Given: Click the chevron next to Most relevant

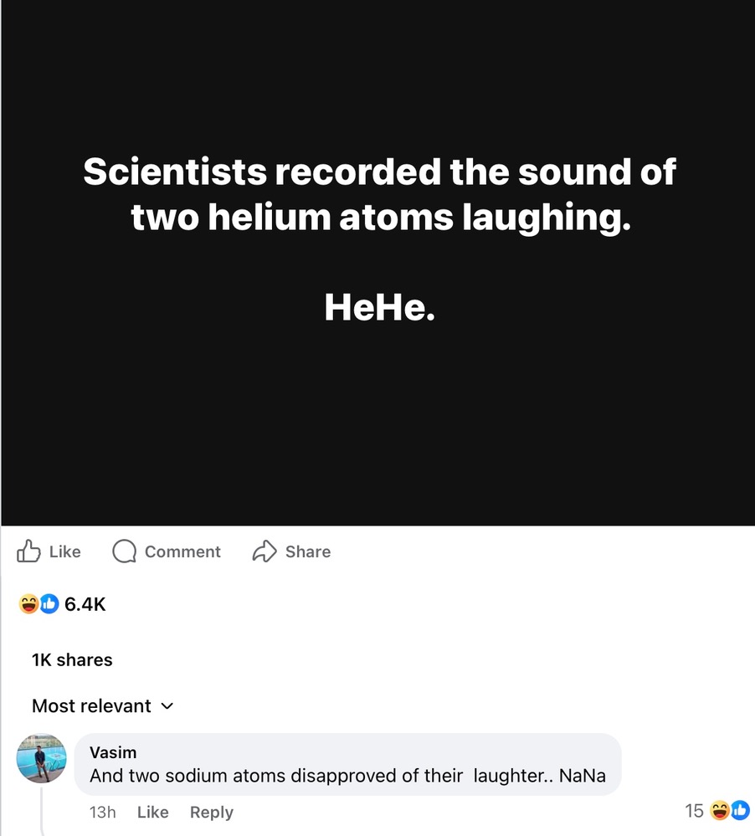Looking at the screenshot, I should pos(167,706).
